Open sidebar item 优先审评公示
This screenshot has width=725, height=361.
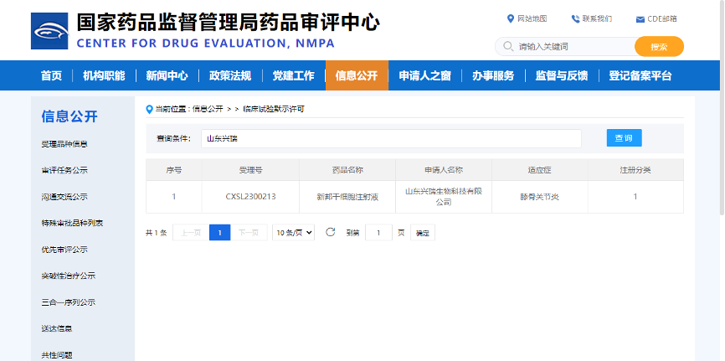pos(64,250)
